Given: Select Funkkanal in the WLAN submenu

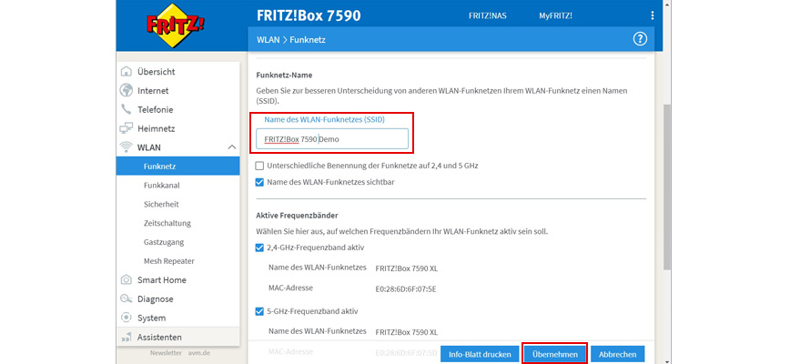Looking at the screenshot, I should point(160,185).
